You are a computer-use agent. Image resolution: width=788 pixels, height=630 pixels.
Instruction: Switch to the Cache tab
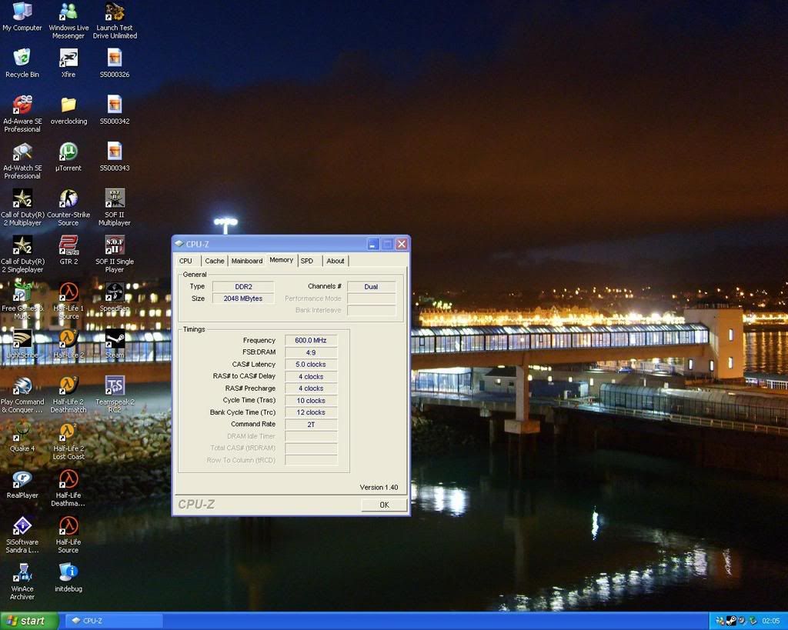click(215, 261)
